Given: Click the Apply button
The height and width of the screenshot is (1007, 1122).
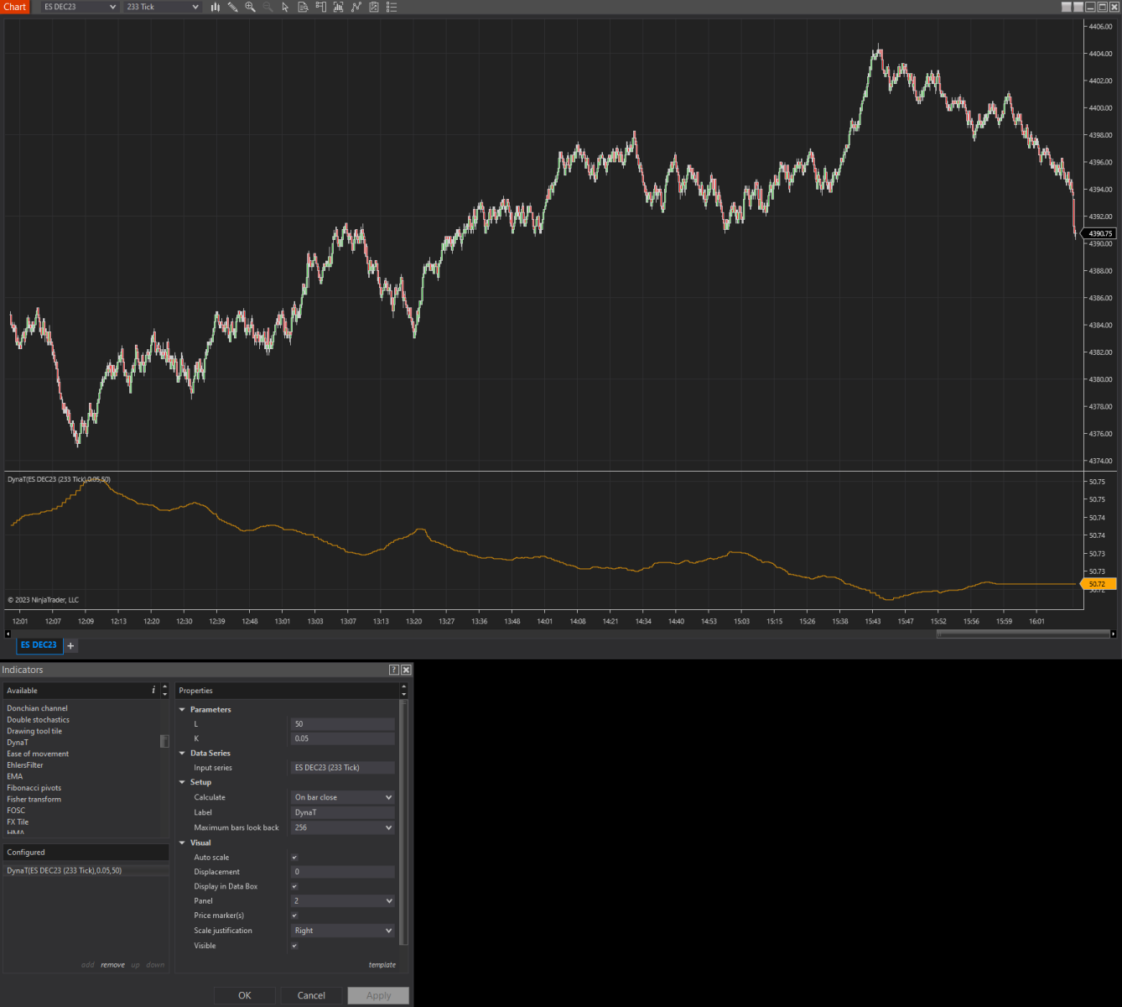Looking at the screenshot, I should click(x=378, y=995).
